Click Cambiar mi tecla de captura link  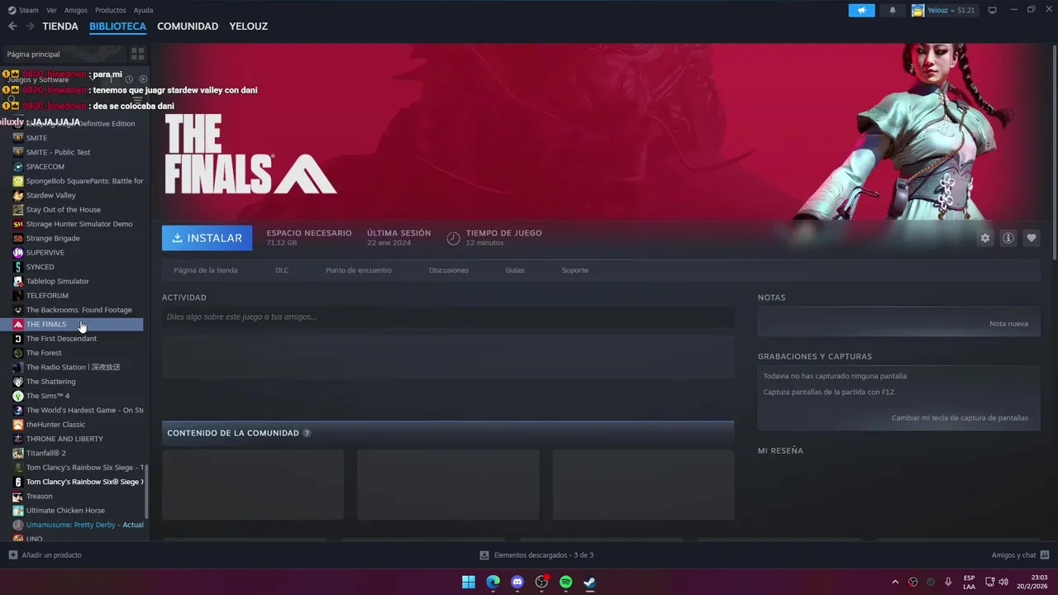point(960,418)
